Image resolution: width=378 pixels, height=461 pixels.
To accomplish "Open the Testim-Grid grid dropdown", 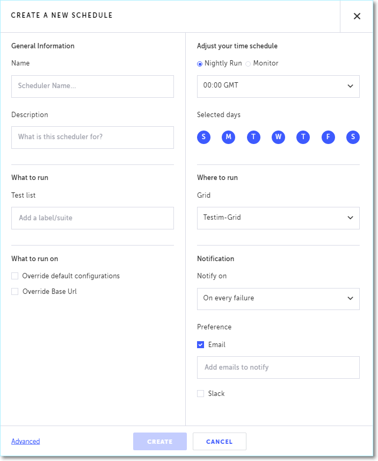I will pos(278,218).
